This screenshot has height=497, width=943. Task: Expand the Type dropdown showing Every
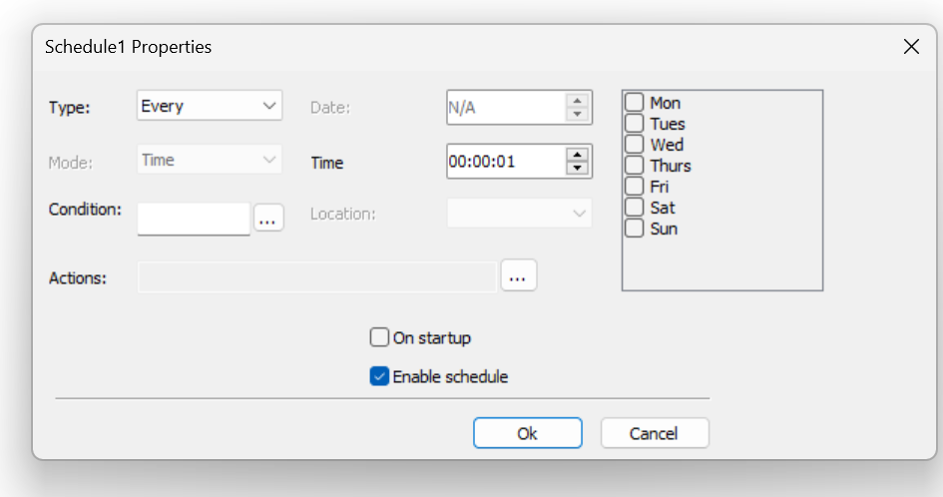(x=210, y=106)
